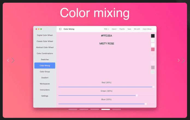Click the Green (30%) slider handle
The image size is (190, 120).
pos(137,95)
